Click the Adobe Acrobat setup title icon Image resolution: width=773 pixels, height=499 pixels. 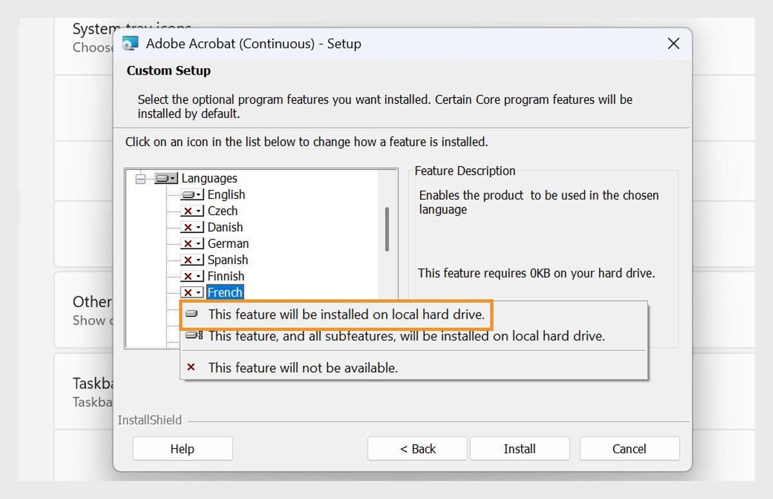130,44
